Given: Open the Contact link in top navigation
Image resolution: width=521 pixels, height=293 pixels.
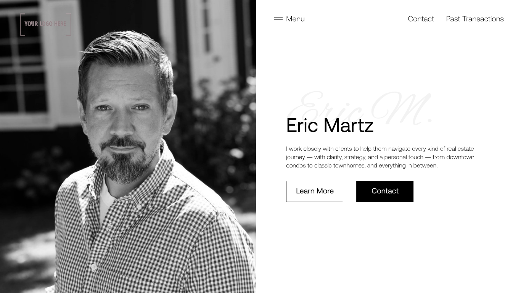Looking at the screenshot, I should [x=421, y=19].
